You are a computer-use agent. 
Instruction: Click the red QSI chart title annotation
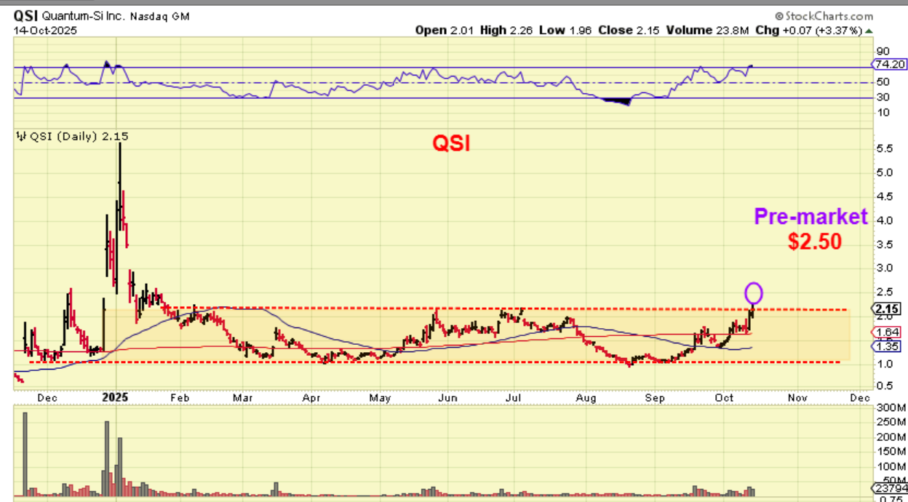click(452, 143)
